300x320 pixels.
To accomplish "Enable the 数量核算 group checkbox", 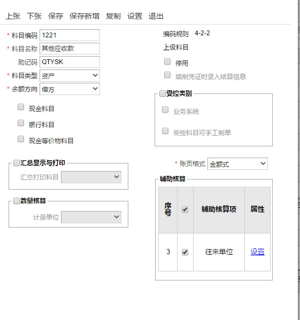I will 17,201.
